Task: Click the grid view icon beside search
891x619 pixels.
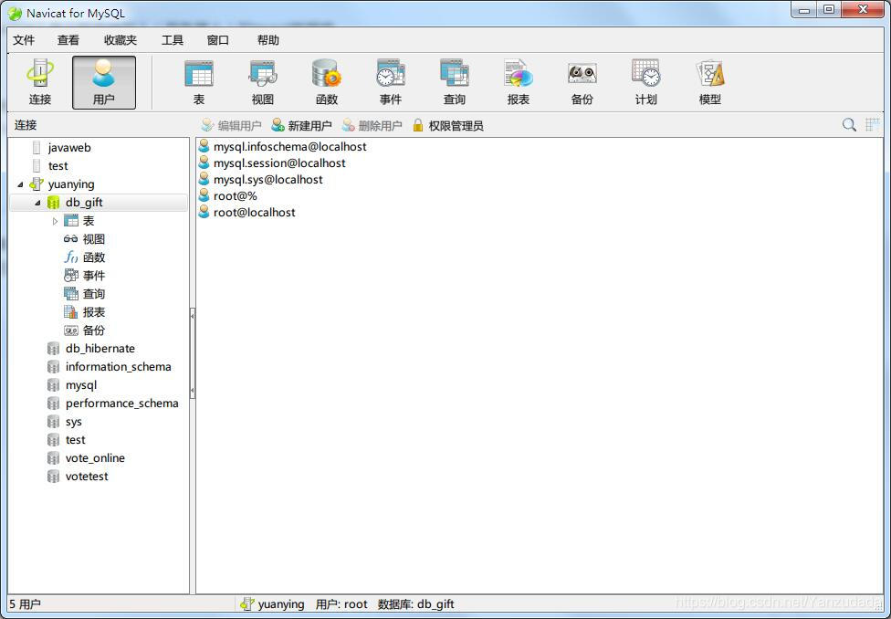Action: tap(872, 125)
